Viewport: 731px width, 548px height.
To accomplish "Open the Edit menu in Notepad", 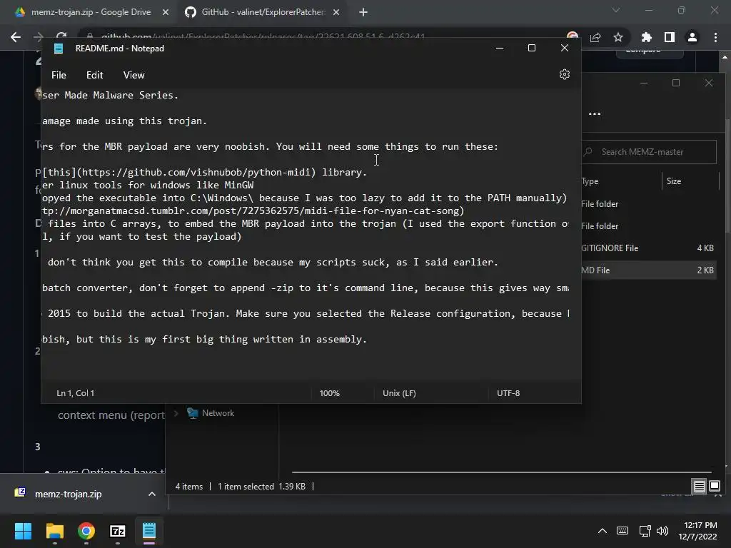I will 95,75.
